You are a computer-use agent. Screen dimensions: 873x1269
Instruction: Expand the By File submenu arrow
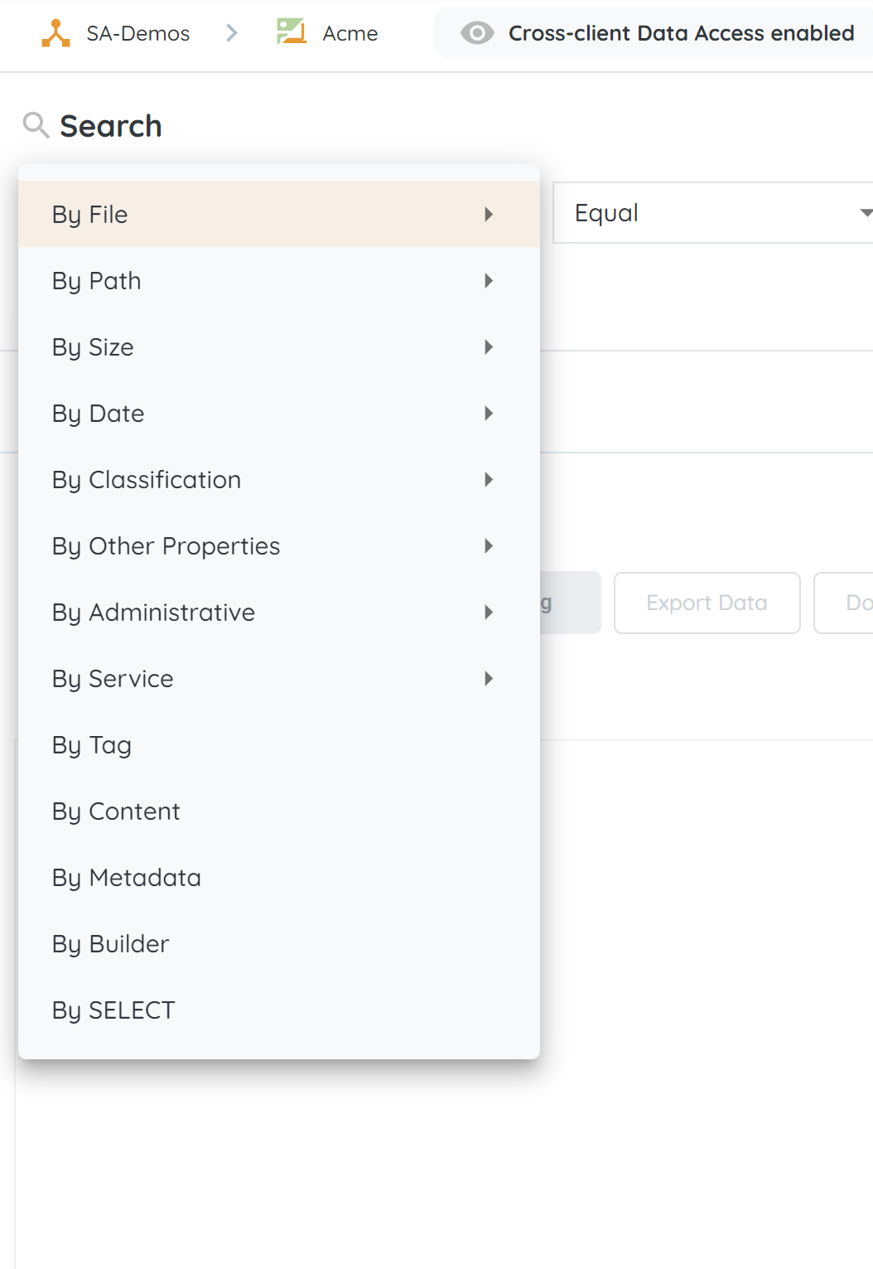(x=489, y=215)
